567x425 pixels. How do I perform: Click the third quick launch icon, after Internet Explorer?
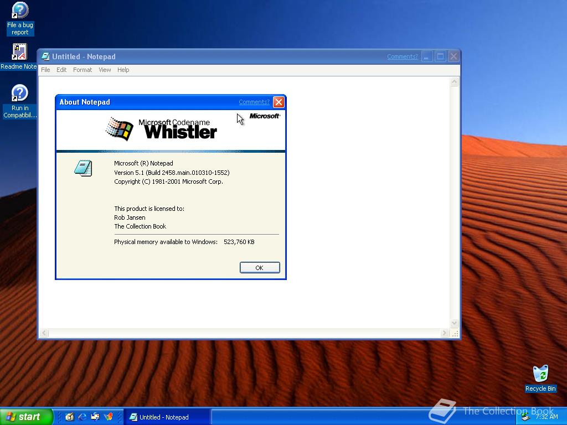point(95,417)
